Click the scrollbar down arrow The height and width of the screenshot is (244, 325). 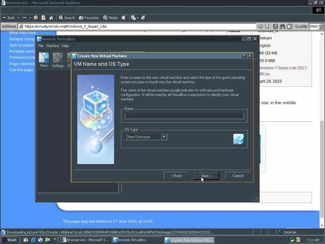[x=322, y=226]
